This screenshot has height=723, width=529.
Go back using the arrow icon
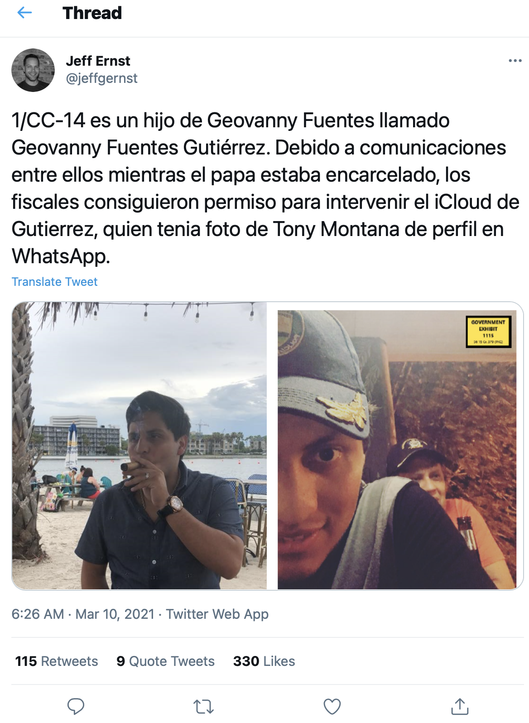pyautogui.click(x=24, y=13)
